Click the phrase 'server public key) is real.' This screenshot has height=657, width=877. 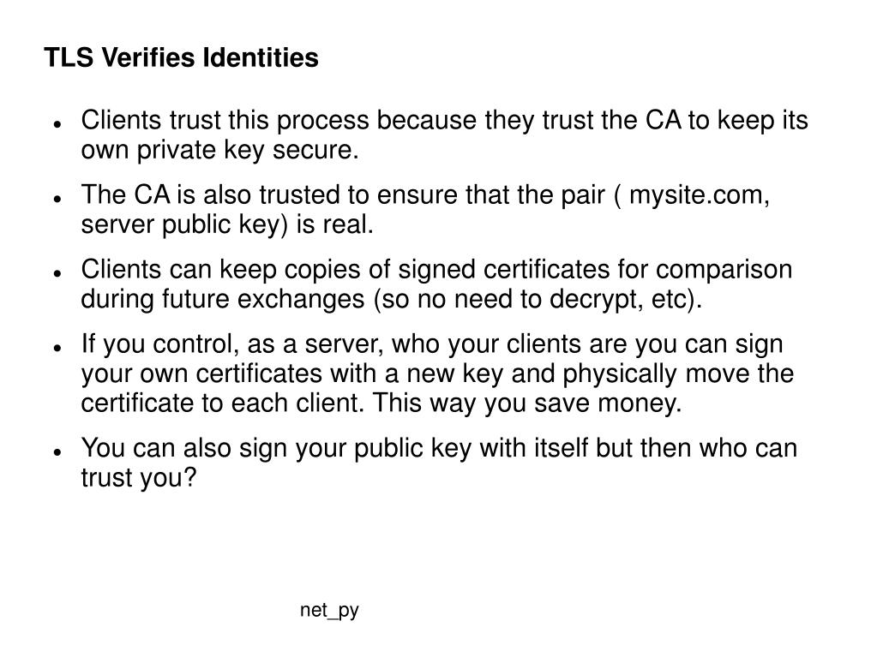tap(227, 225)
